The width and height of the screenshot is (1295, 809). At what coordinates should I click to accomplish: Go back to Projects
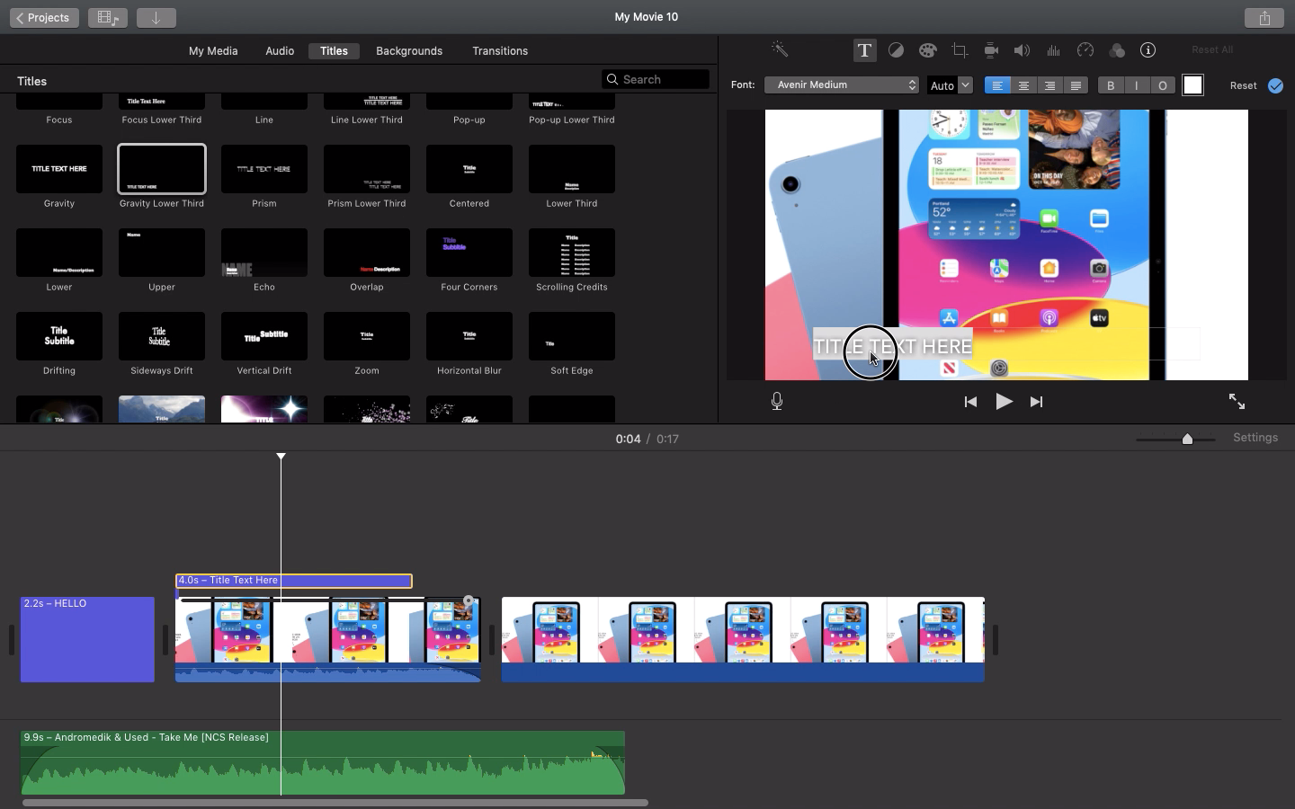[44, 17]
